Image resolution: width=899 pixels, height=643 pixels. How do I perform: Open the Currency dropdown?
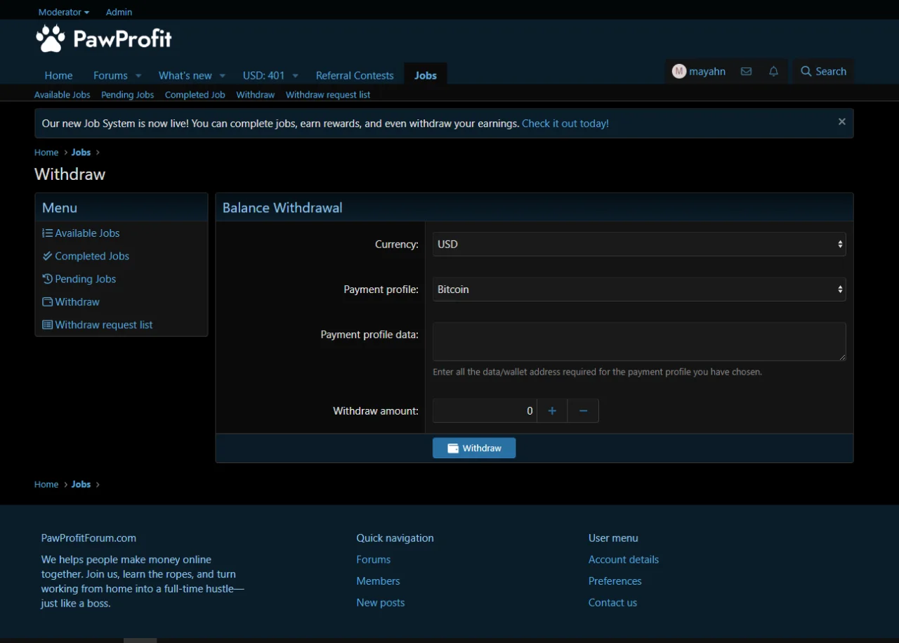(638, 245)
